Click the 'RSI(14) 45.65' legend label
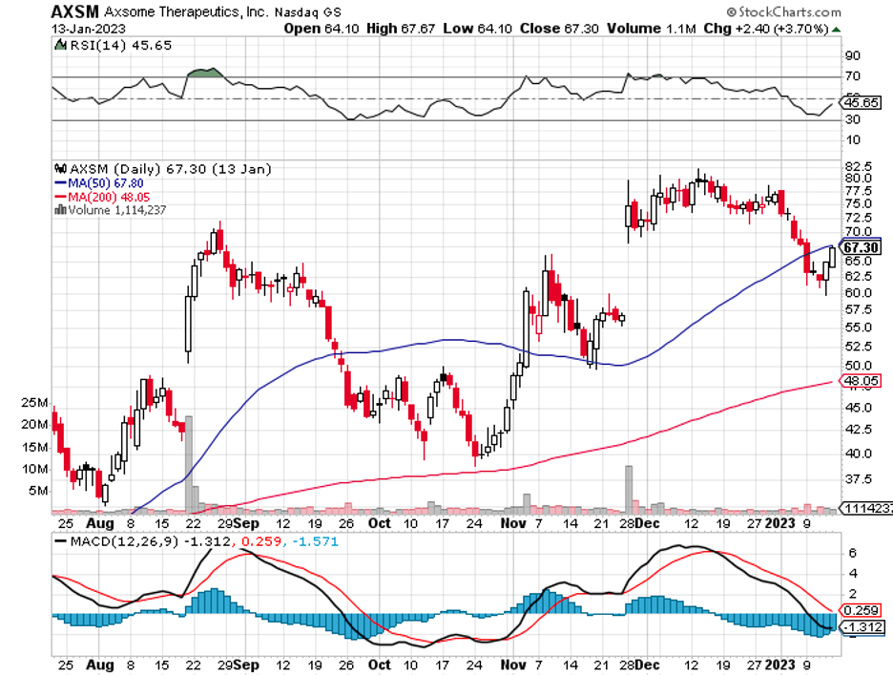The image size is (893, 676). point(120,45)
